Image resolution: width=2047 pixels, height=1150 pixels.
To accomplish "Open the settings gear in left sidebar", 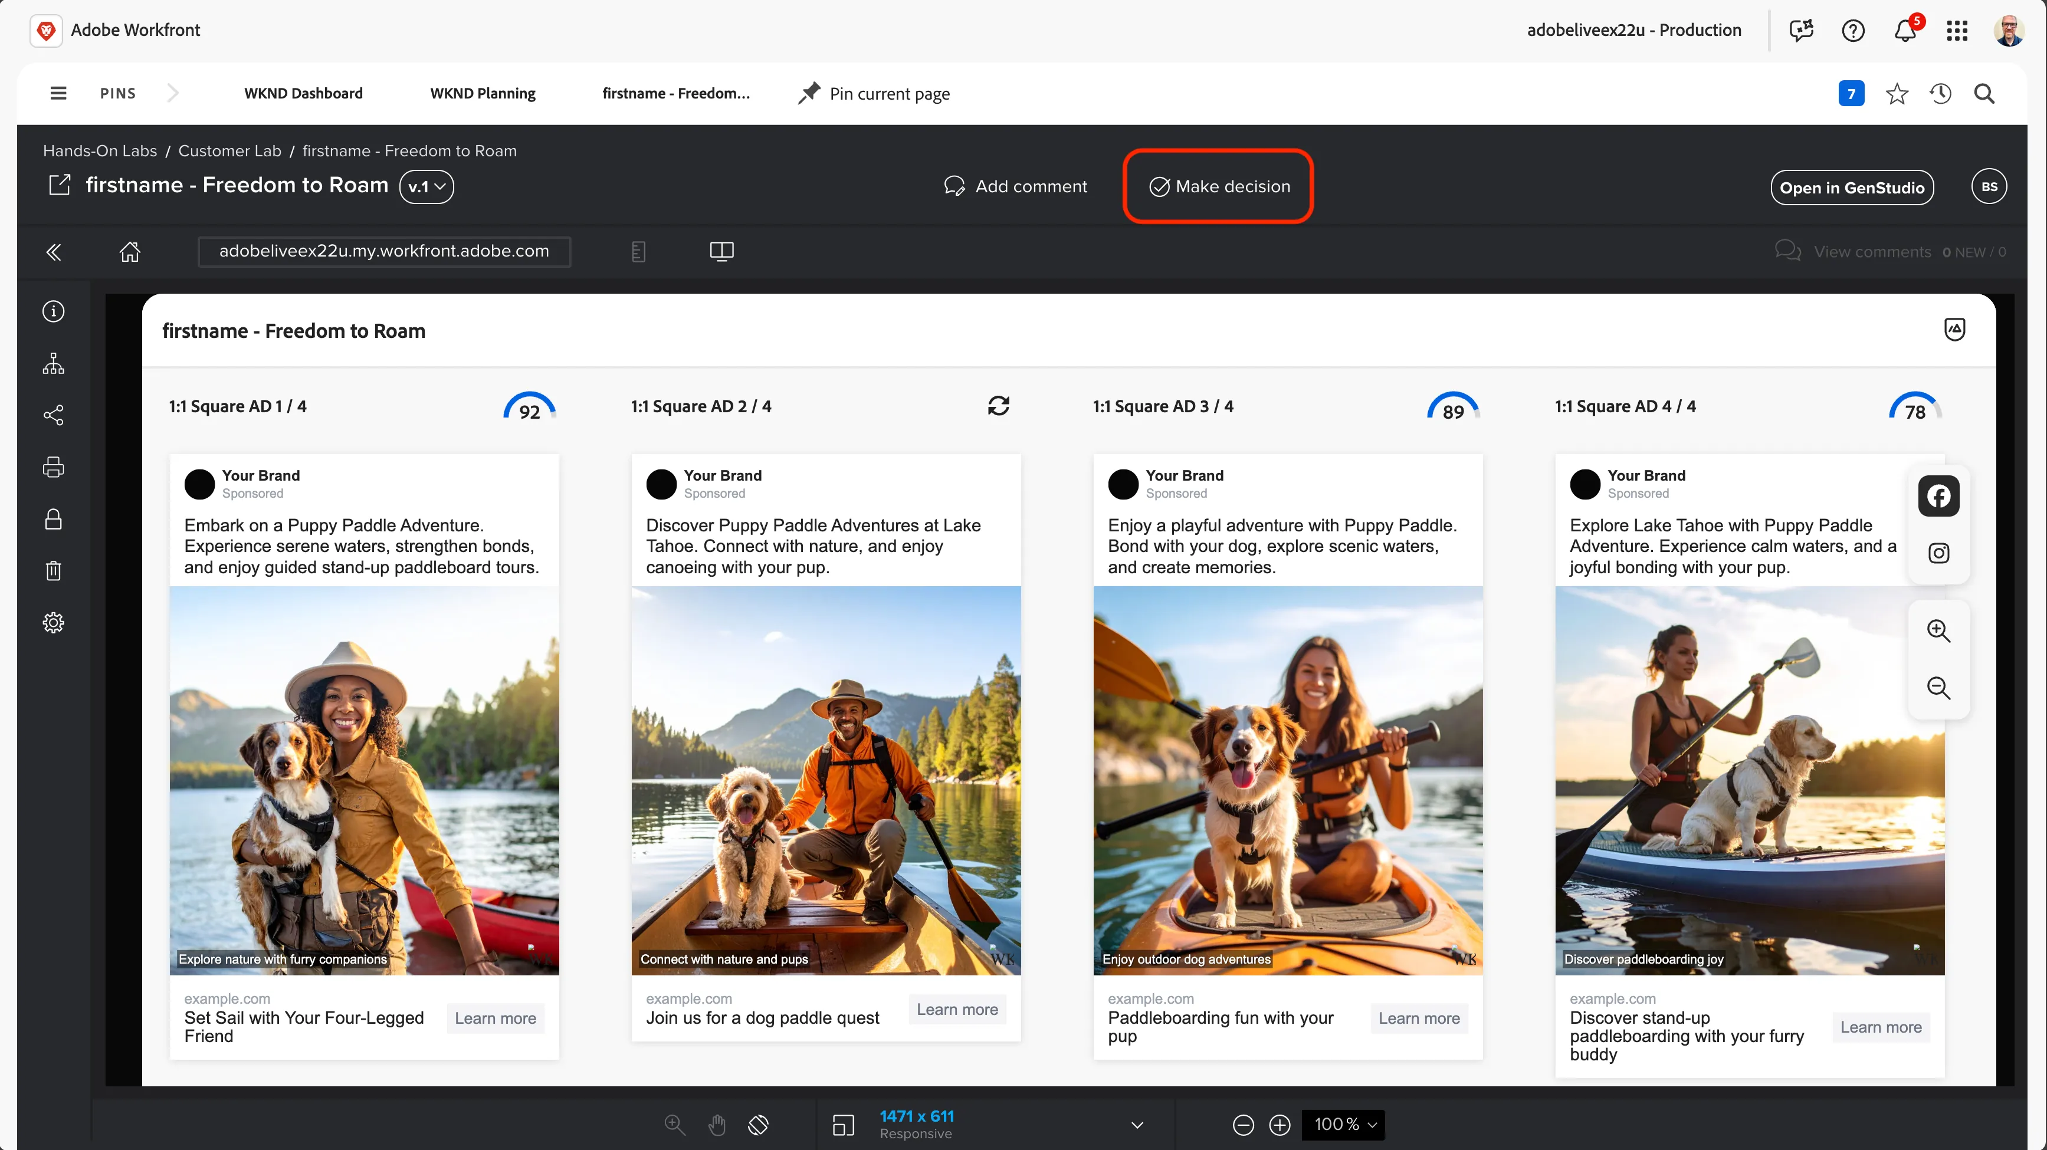I will [x=53, y=623].
